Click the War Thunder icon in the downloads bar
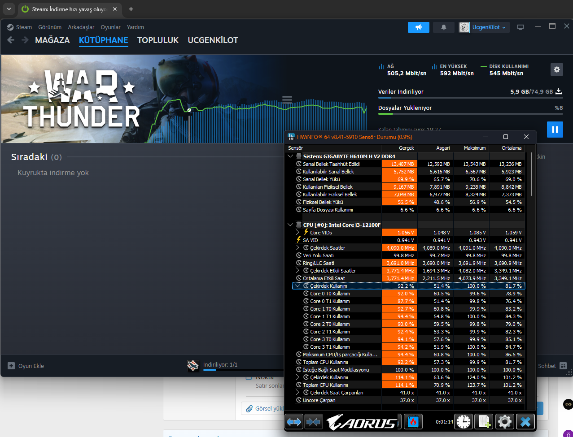The height and width of the screenshot is (437, 573). [x=193, y=366]
